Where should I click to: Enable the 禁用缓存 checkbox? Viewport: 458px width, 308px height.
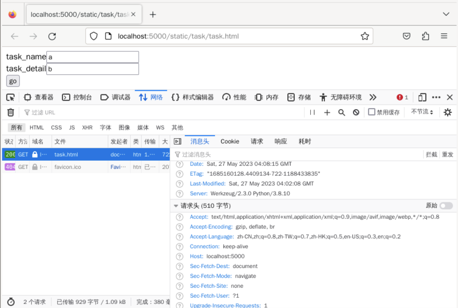(372, 112)
